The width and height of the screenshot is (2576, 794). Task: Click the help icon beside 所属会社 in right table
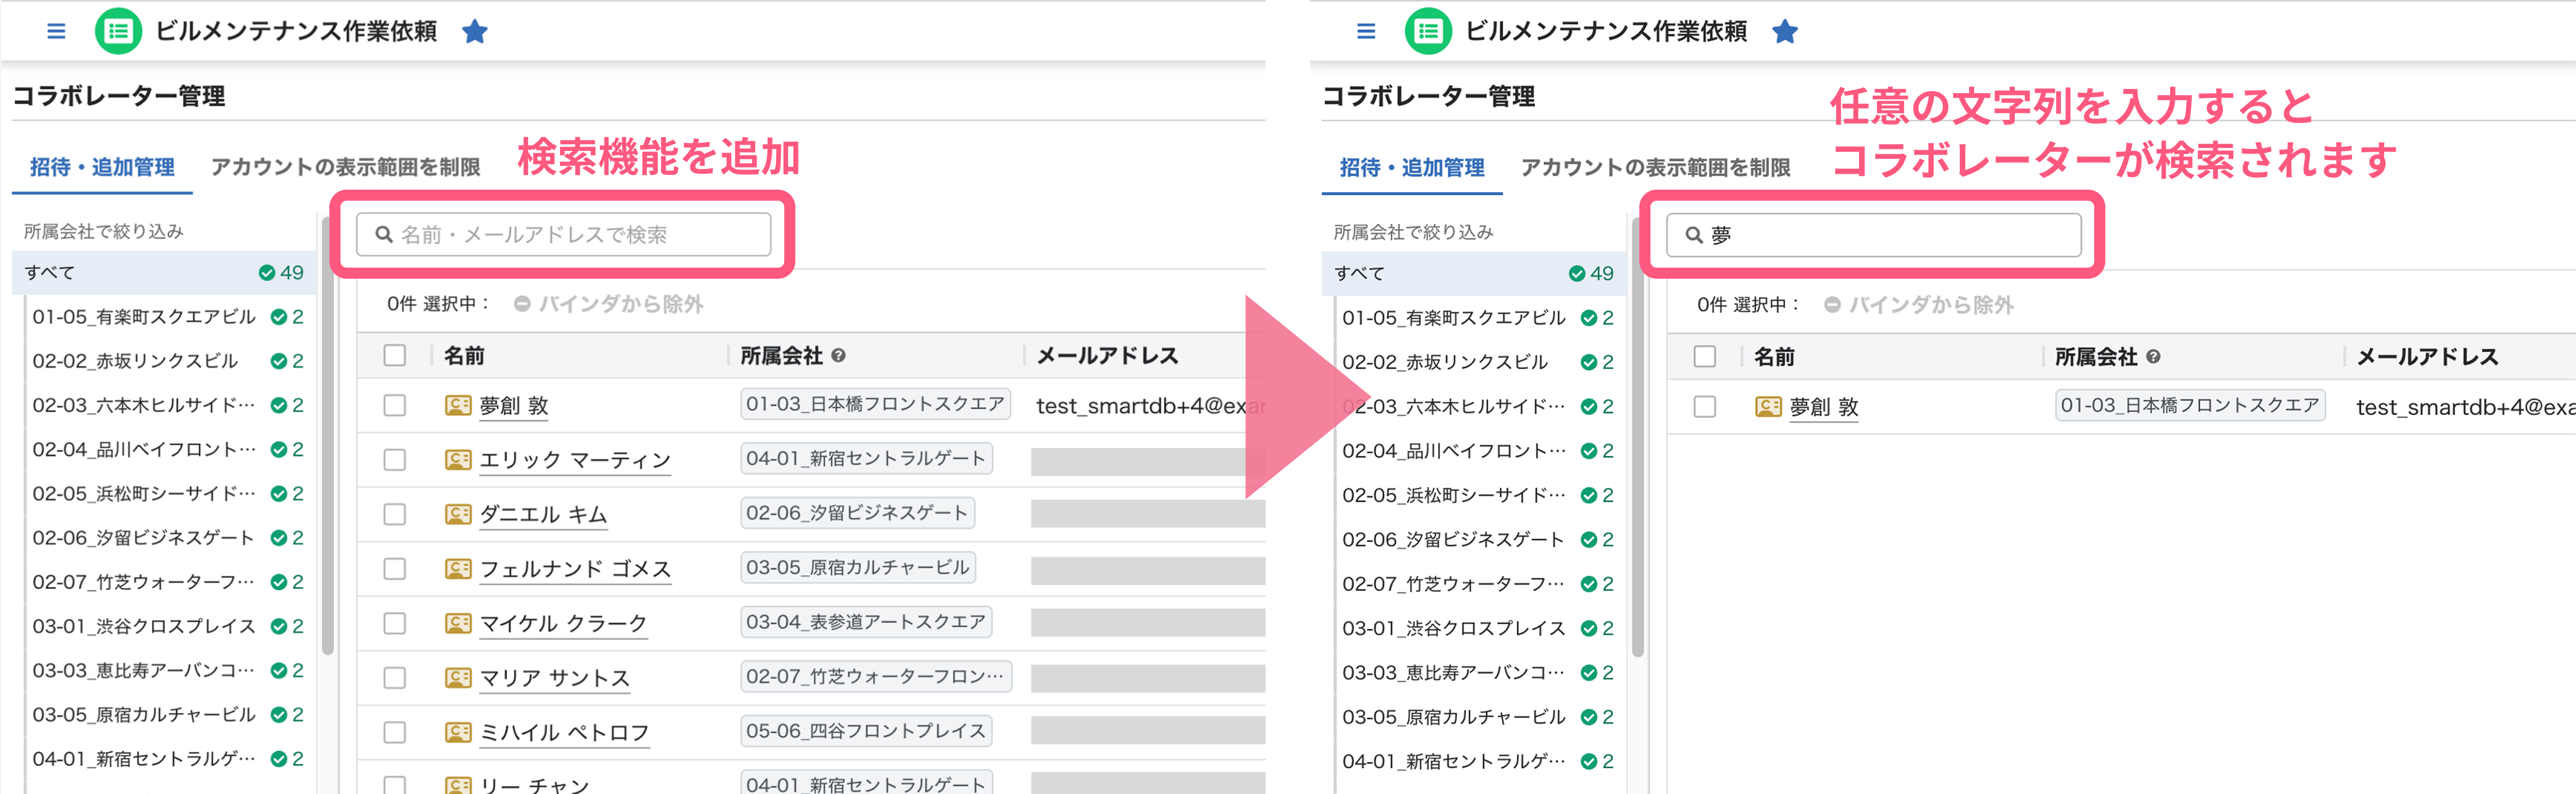(2153, 356)
